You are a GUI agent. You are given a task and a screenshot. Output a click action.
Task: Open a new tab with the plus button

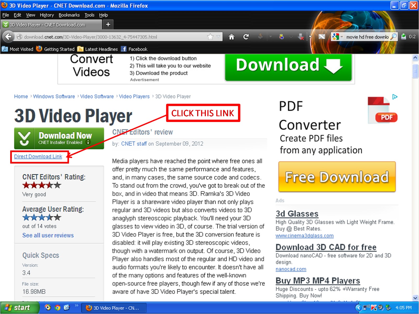coord(108,25)
